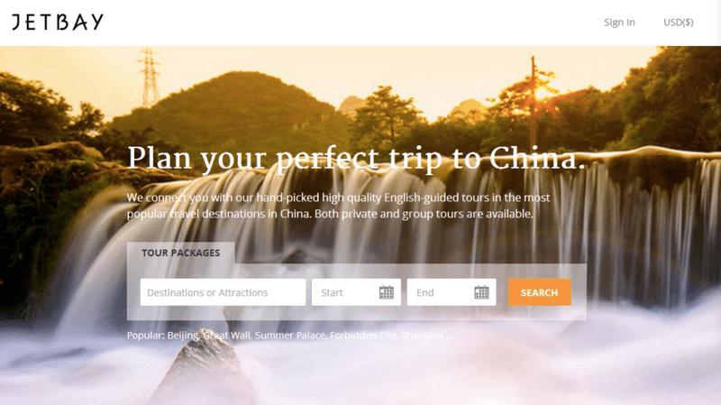Pick Summer Palace popular suggestion
This screenshot has height=405, width=721.
[x=290, y=336]
